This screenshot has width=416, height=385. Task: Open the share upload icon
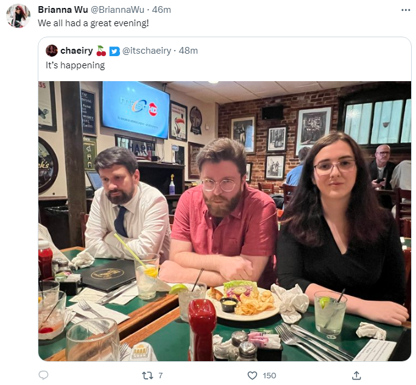pyautogui.click(x=356, y=375)
